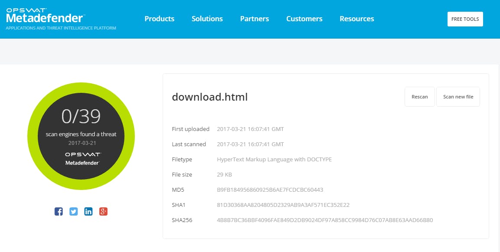The height and width of the screenshot is (252, 500).
Task: Open the Solutions menu
Action: 207,19
